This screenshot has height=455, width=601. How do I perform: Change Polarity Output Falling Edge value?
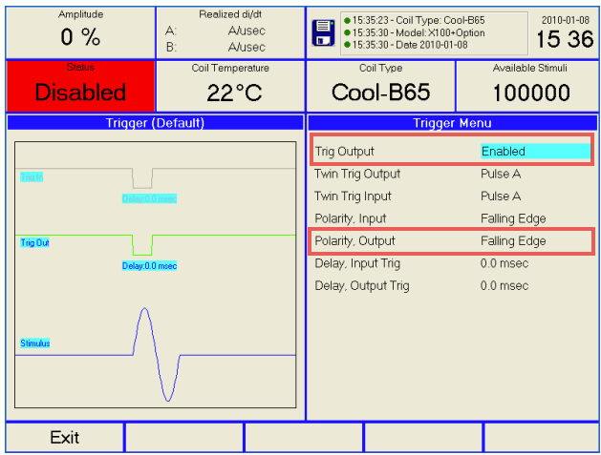tap(513, 241)
